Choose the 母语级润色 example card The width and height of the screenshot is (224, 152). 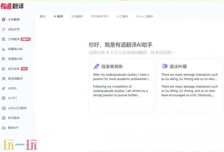(121, 85)
